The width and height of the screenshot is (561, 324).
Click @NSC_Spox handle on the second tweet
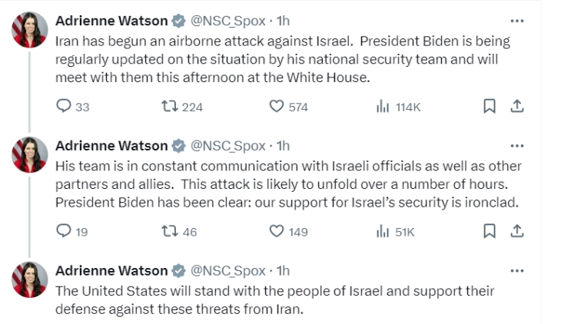[x=227, y=146]
